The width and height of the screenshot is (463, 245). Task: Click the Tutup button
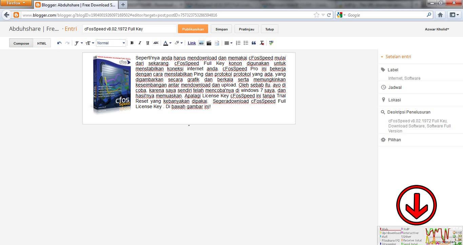[269, 29]
